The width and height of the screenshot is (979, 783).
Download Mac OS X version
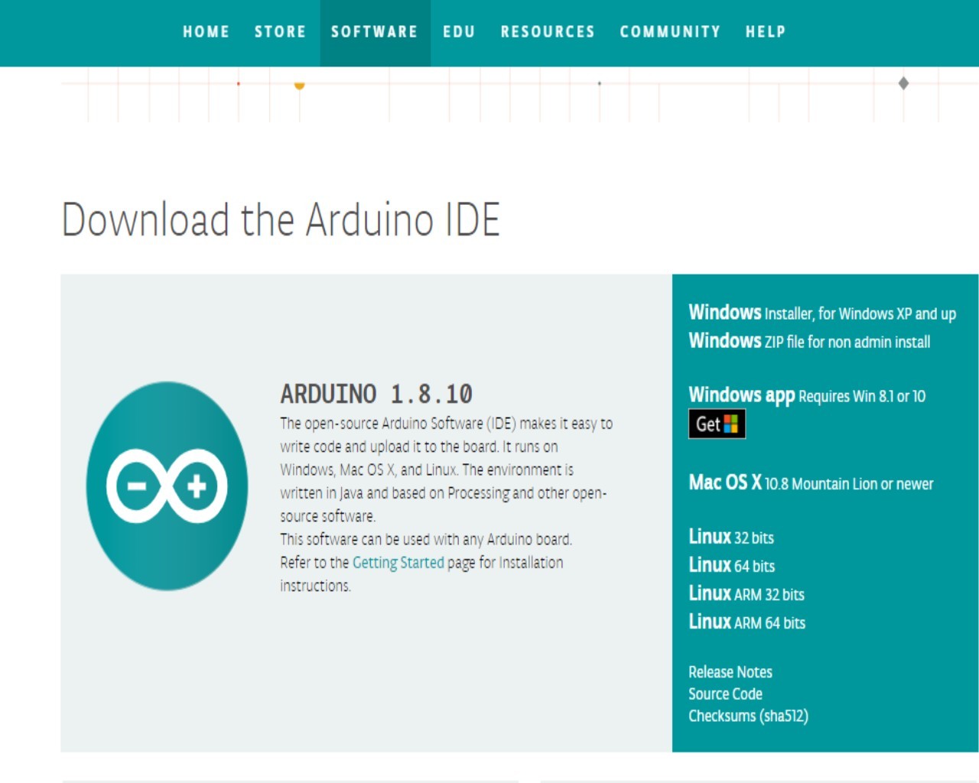click(811, 483)
